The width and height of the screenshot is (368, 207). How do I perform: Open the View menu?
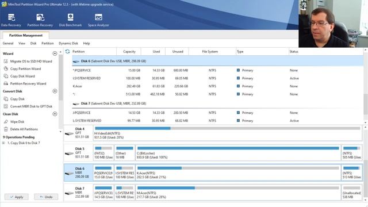point(22,44)
